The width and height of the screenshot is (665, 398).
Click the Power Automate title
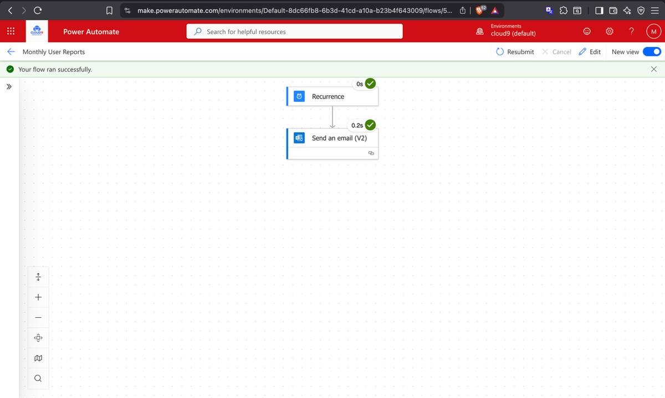pyautogui.click(x=91, y=32)
